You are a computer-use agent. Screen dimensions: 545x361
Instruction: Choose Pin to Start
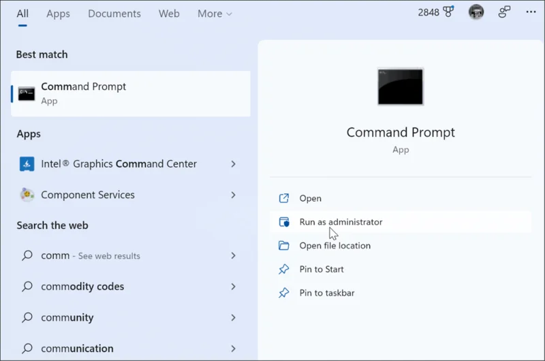pos(401,269)
